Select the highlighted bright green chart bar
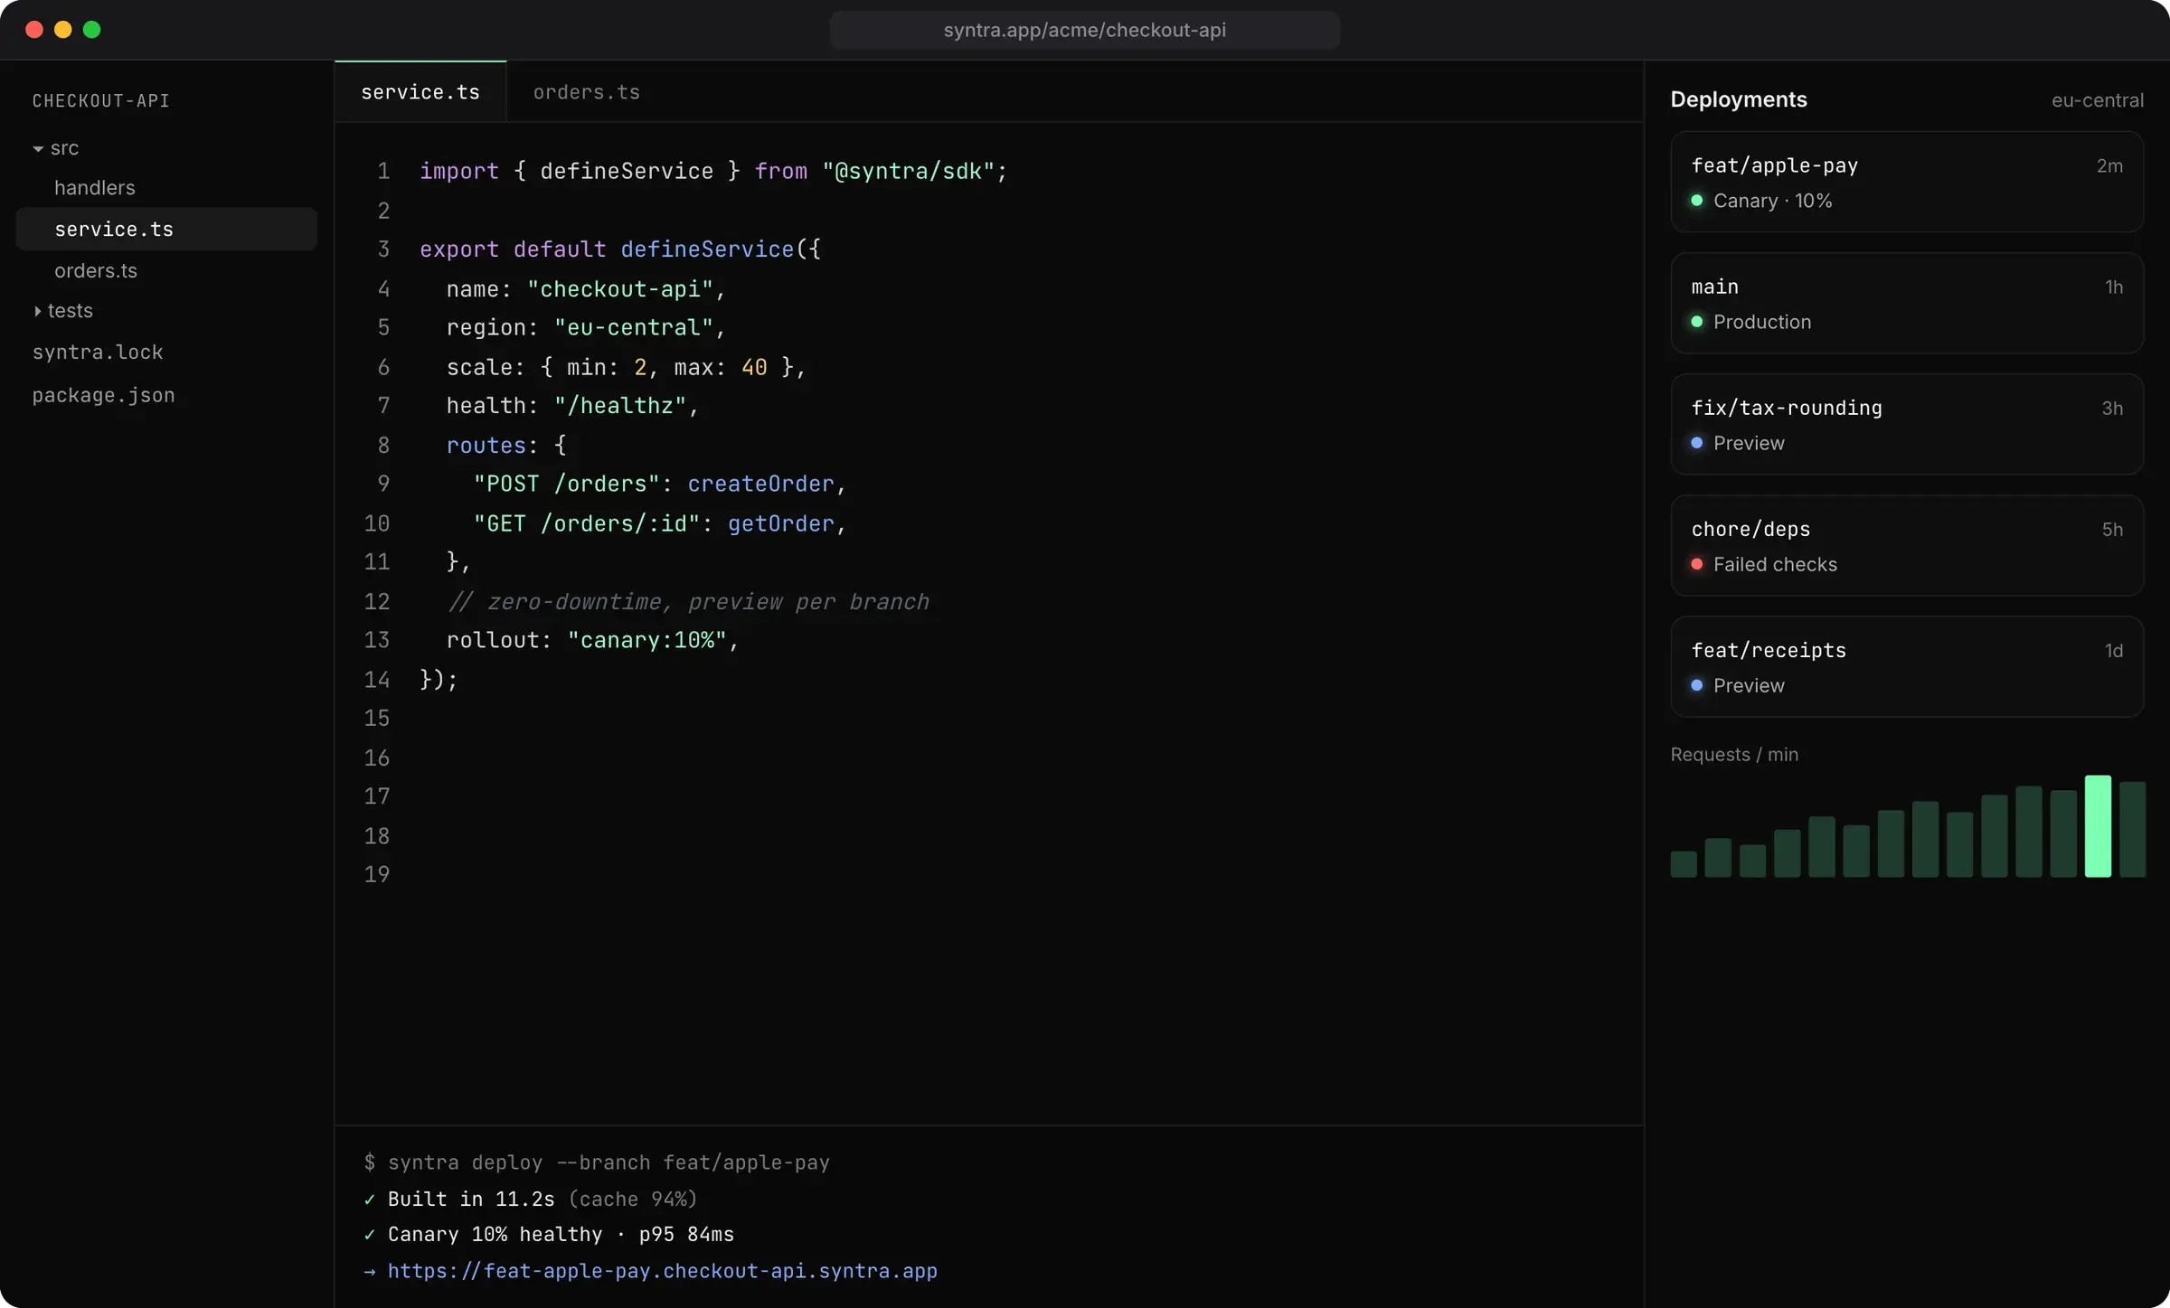 coord(2098,826)
